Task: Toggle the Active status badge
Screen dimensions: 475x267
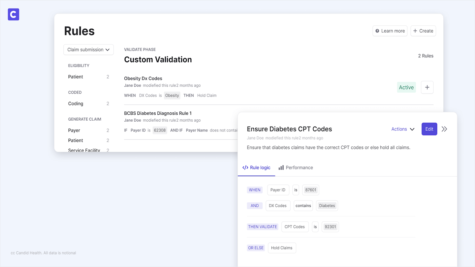Action: click(x=406, y=87)
